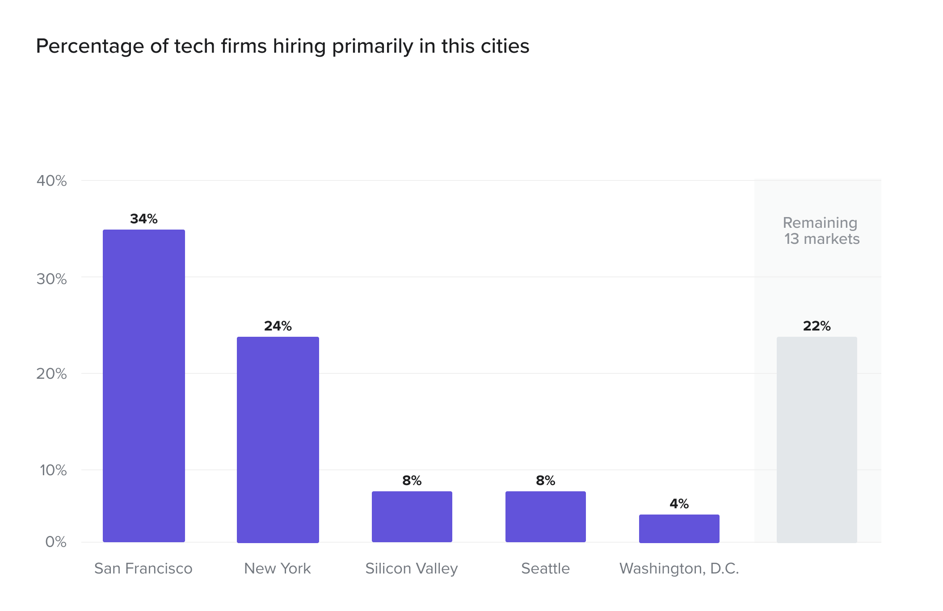The image size is (943, 611).
Task: Click the Silicon Valley axis label
Action: point(412,569)
